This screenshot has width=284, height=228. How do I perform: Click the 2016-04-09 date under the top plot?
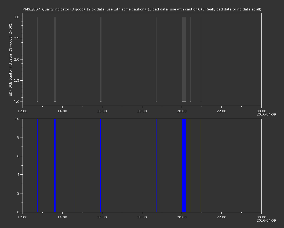[266, 114]
